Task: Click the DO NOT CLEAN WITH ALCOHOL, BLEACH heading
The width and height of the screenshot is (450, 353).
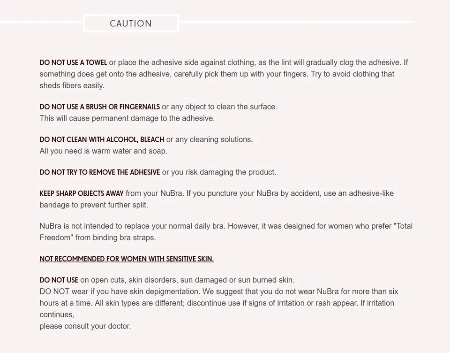Action: 102,139
